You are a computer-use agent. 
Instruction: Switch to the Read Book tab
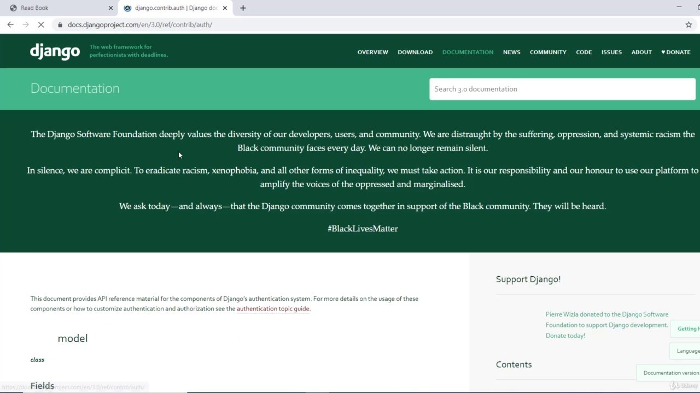(59, 8)
